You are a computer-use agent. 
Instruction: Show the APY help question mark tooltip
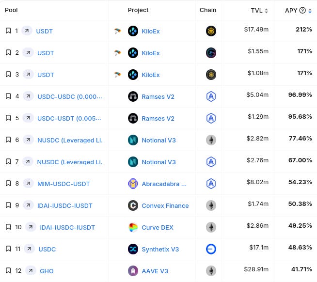pos(302,10)
